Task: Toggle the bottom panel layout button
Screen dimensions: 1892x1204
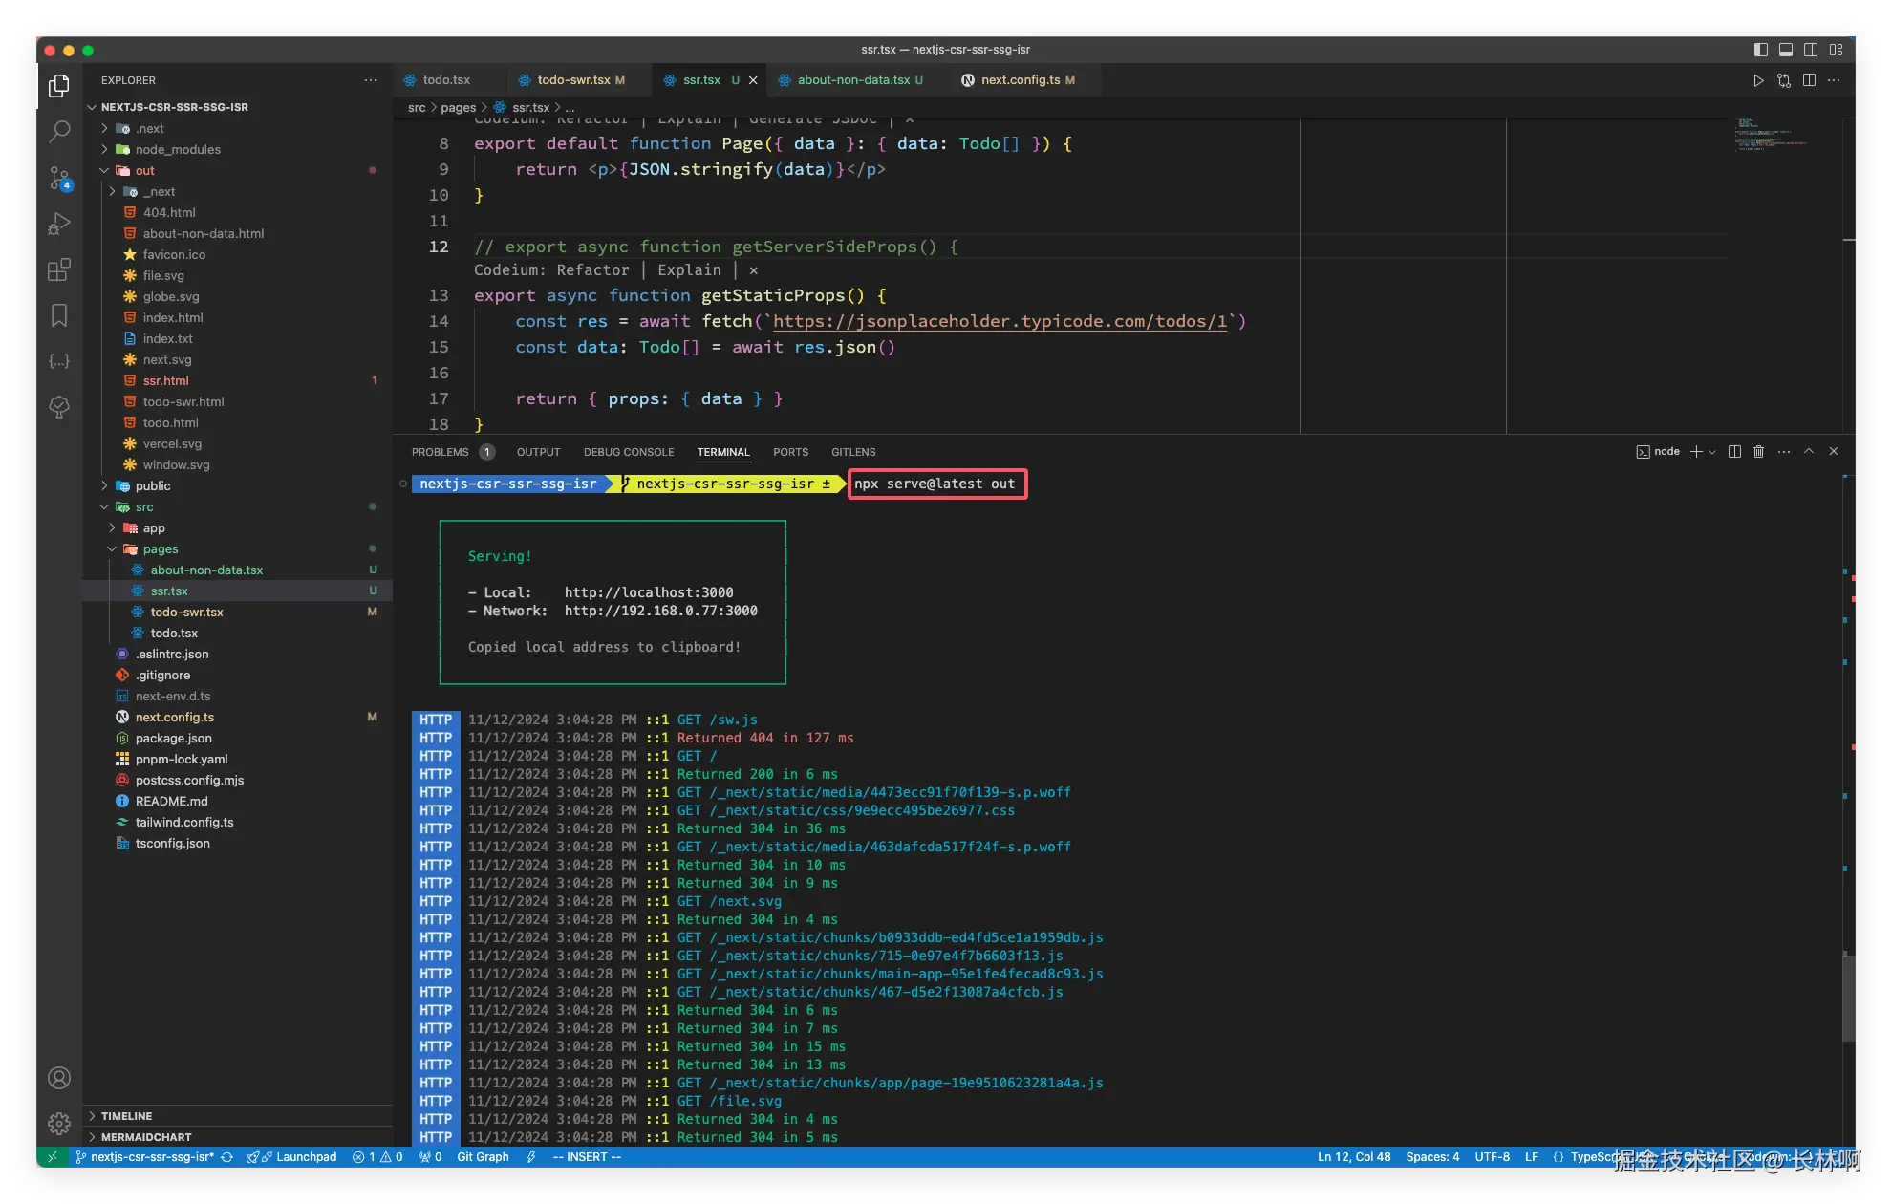Action: point(1786,50)
